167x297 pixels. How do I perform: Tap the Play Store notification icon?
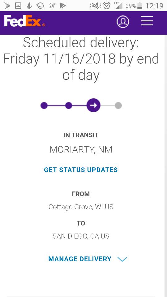click(63, 6)
